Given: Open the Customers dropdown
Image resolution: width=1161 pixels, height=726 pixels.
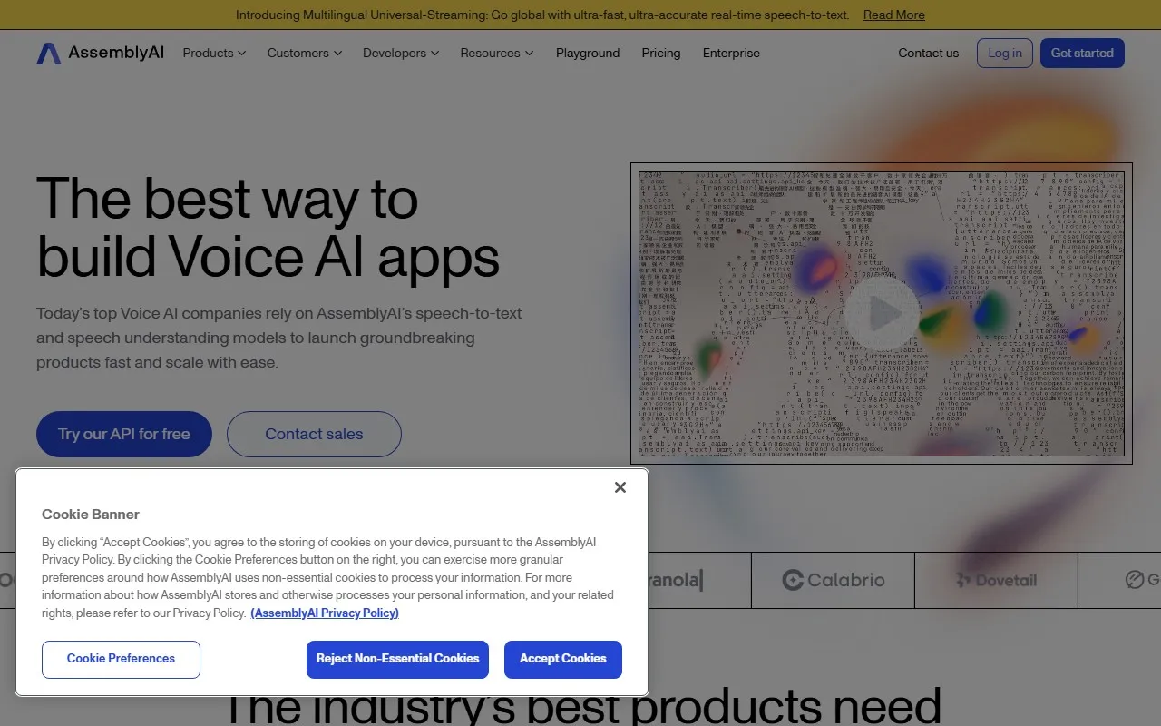Looking at the screenshot, I should pos(304,54).
